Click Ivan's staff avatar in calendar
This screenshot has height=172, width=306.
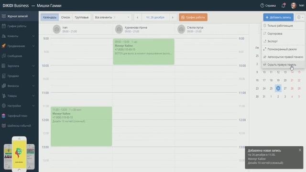click(56, 30)
